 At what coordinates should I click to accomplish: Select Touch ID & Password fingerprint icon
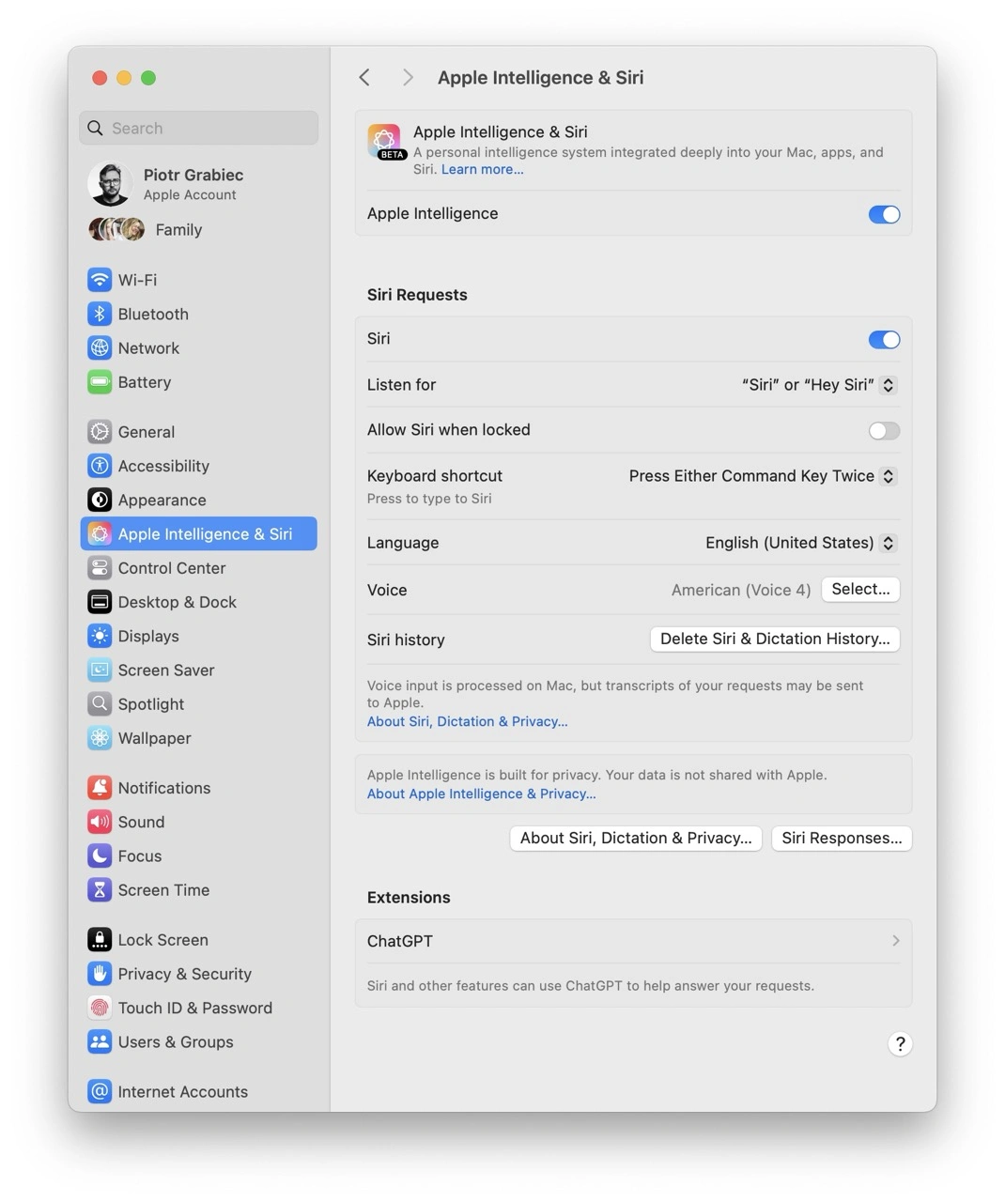[x=100, y=1008]
